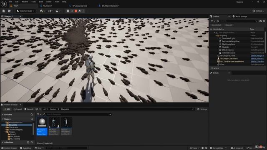Expand the Favorites section

pyautogui.click(x=3, y=115)
